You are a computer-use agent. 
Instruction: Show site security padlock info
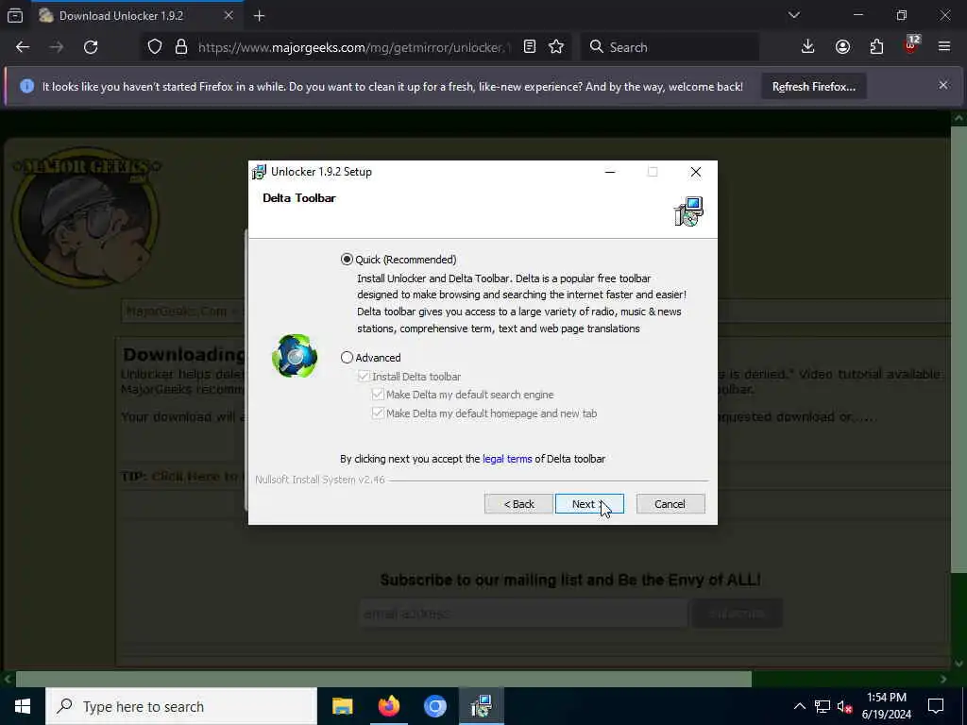(x=180, y=47)
